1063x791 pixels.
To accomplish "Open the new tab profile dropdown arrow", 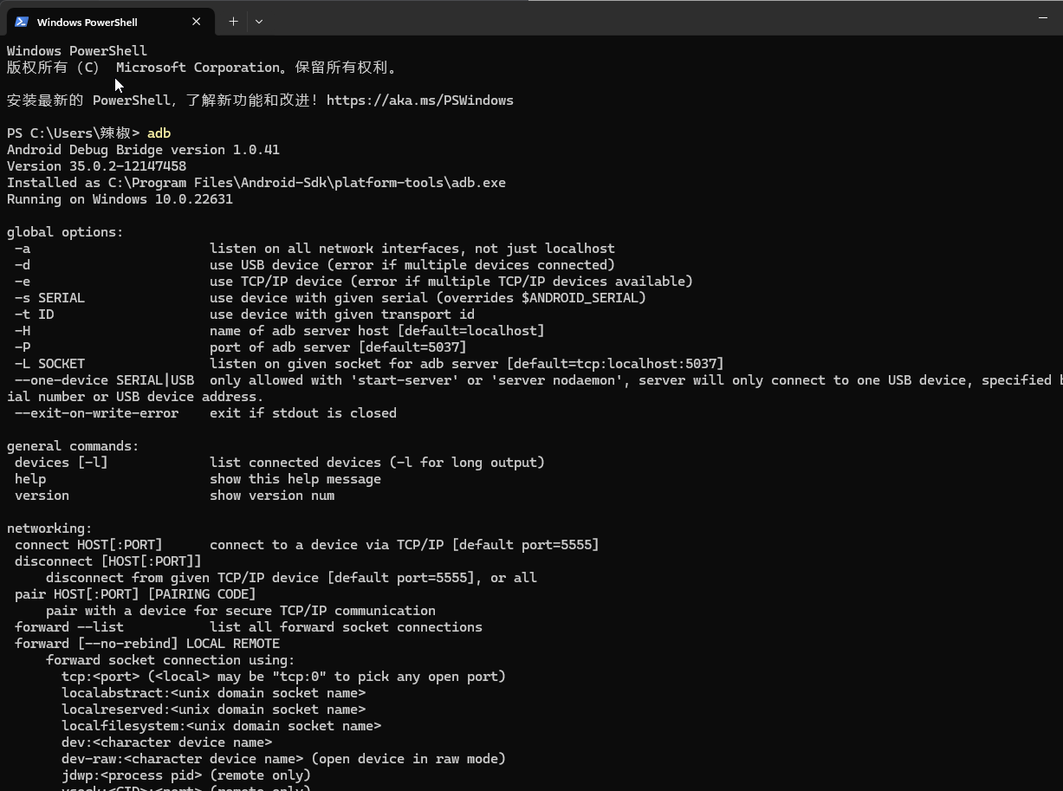I will [258, 22].
